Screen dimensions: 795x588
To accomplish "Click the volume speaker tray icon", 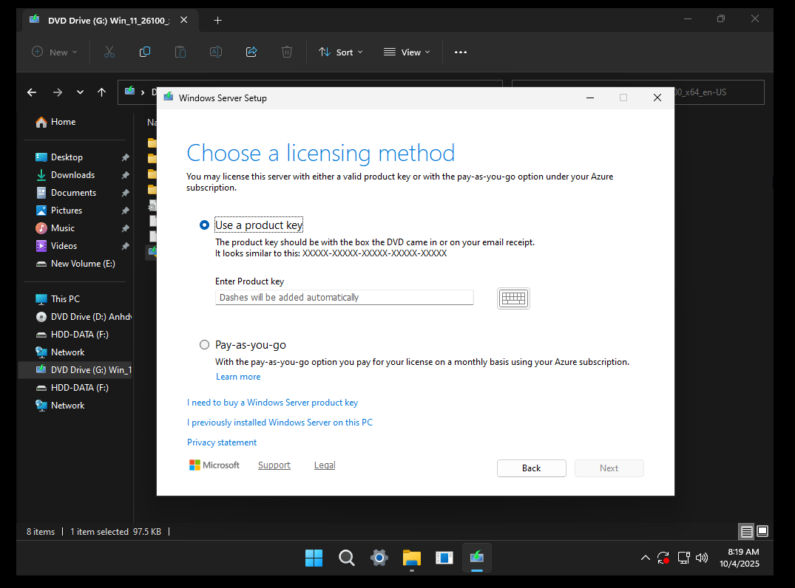I will [702, 558].
